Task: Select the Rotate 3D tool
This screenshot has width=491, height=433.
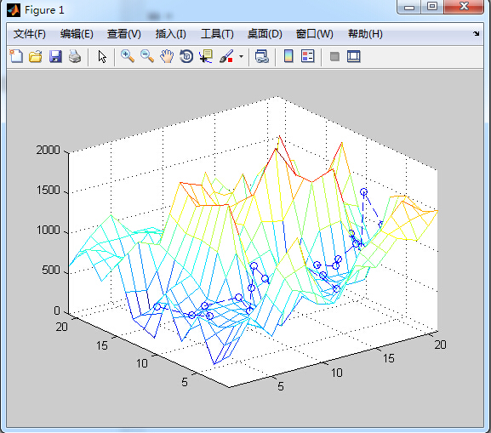Action: (186, 57)
